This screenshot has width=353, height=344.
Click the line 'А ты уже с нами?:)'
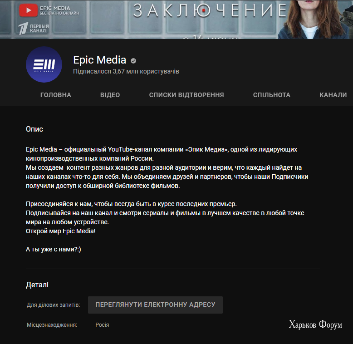(54, 250)
